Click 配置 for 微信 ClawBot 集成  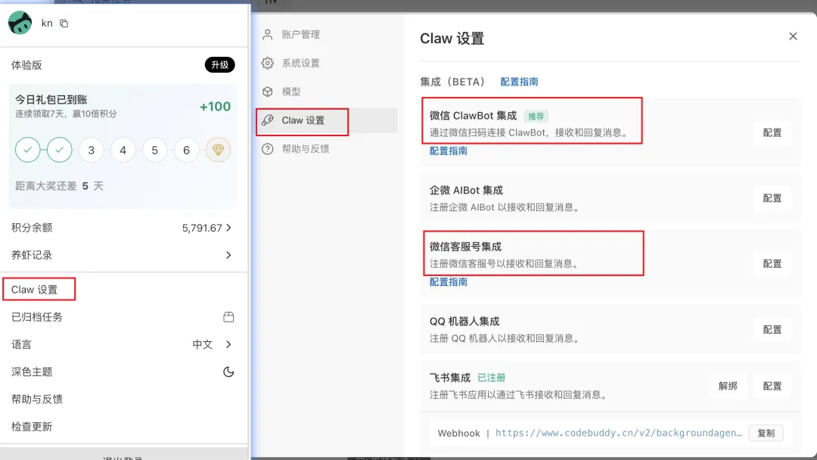coord(772,133)
